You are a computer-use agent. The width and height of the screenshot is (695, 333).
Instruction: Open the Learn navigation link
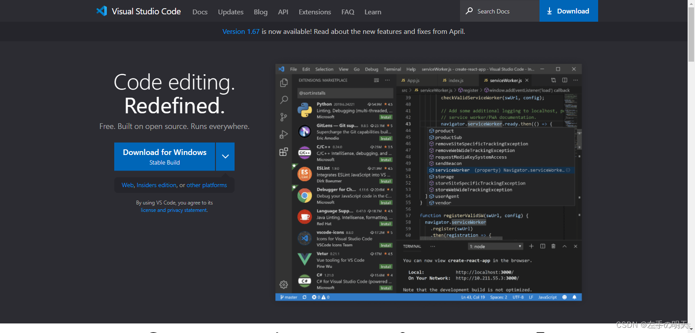pos(373,12)
